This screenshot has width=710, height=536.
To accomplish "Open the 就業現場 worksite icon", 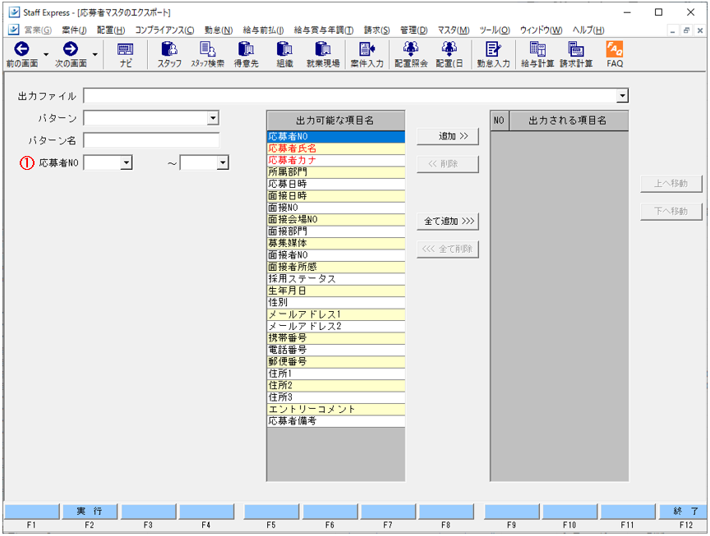I will coord(323,54).
